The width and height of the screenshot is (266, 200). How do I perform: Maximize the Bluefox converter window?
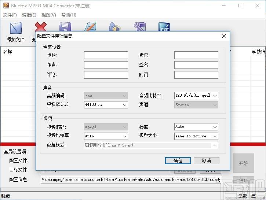pyautogui.click(x=240, y=5)
